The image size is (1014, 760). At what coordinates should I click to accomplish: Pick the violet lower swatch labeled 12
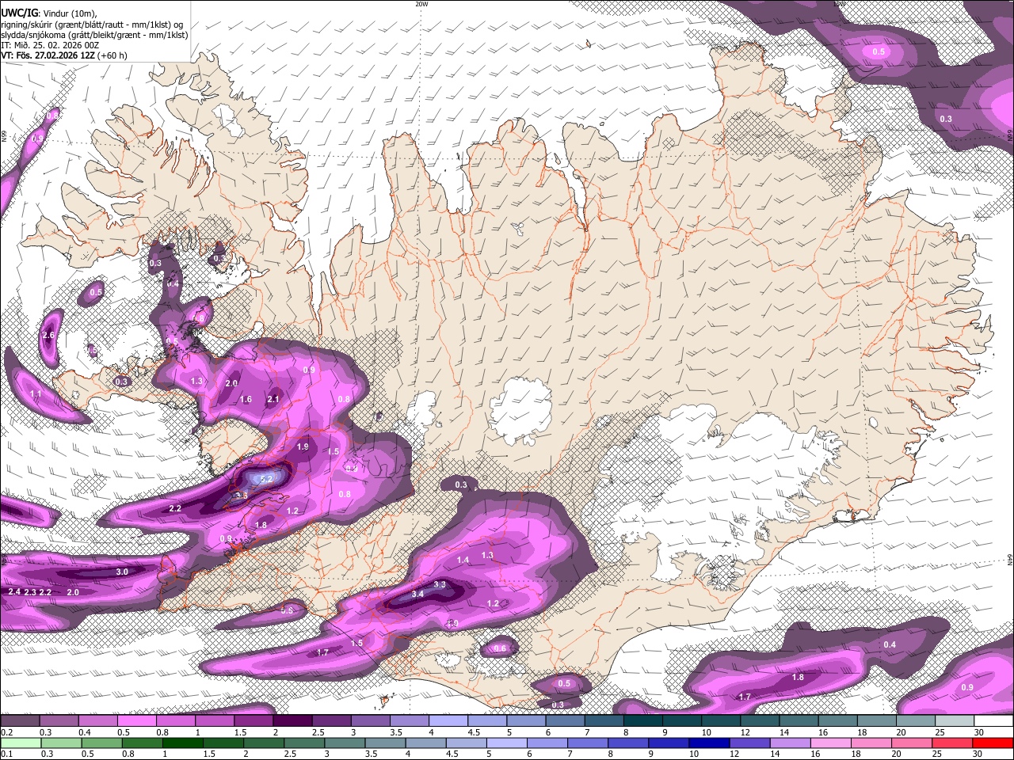[749, 743]
